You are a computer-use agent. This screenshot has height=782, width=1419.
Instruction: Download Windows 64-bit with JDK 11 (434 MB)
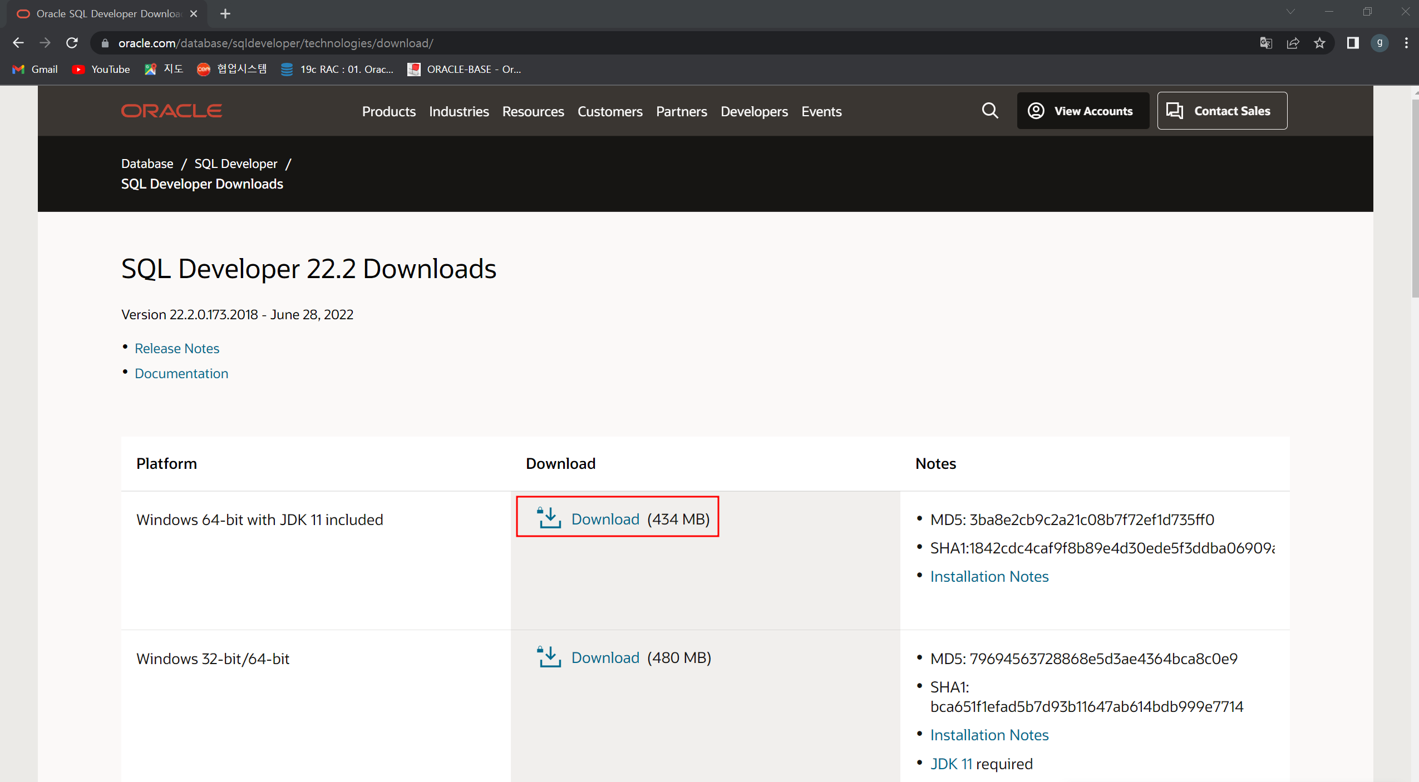(605, 519)
